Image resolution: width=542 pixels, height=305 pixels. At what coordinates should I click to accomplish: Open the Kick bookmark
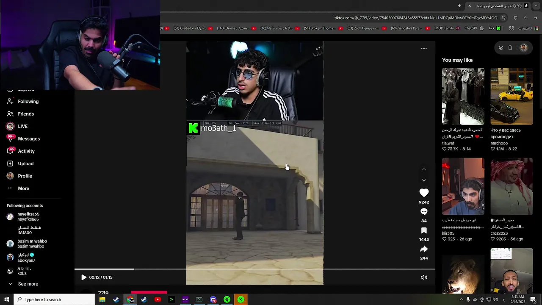click(495, 28)
